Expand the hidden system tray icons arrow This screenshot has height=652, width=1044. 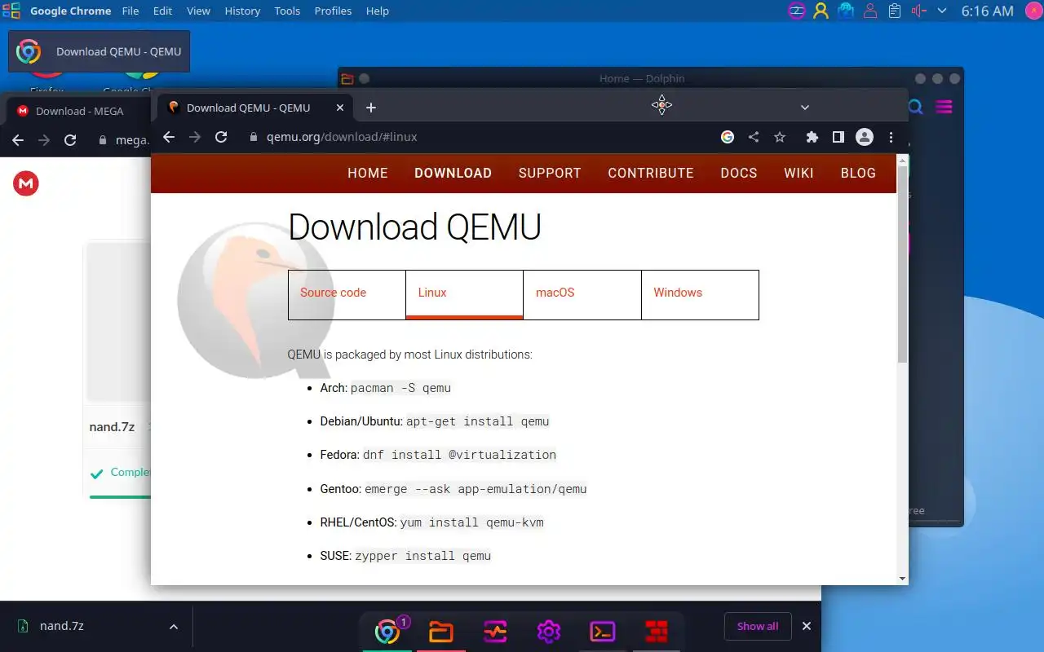(x=942, y=11)
